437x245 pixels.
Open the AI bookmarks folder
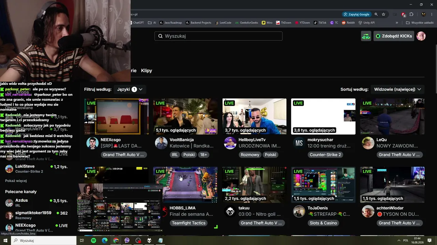point(152,23)
